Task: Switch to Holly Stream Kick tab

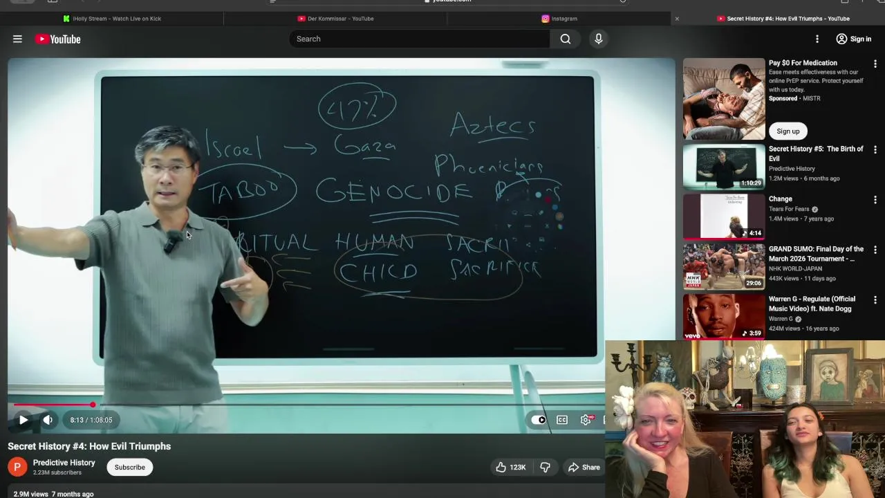Action: [112, 19]
